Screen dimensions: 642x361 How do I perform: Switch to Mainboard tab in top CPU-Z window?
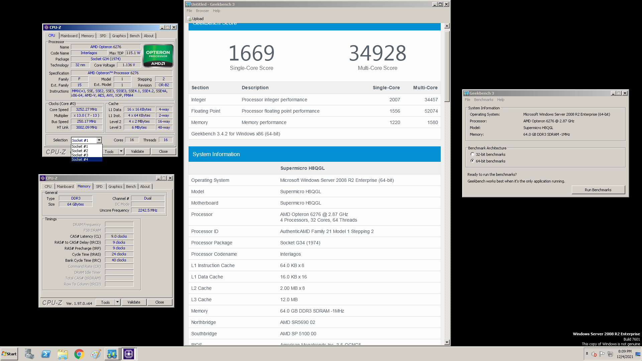point(69,36)
